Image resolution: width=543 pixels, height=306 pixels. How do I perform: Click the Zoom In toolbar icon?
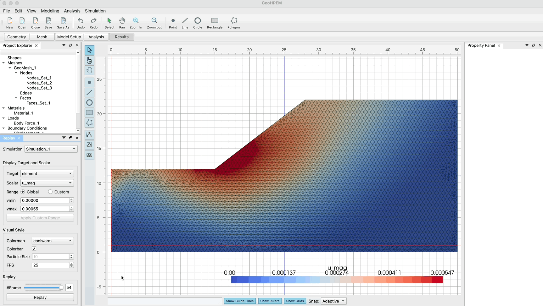(136, 21)
